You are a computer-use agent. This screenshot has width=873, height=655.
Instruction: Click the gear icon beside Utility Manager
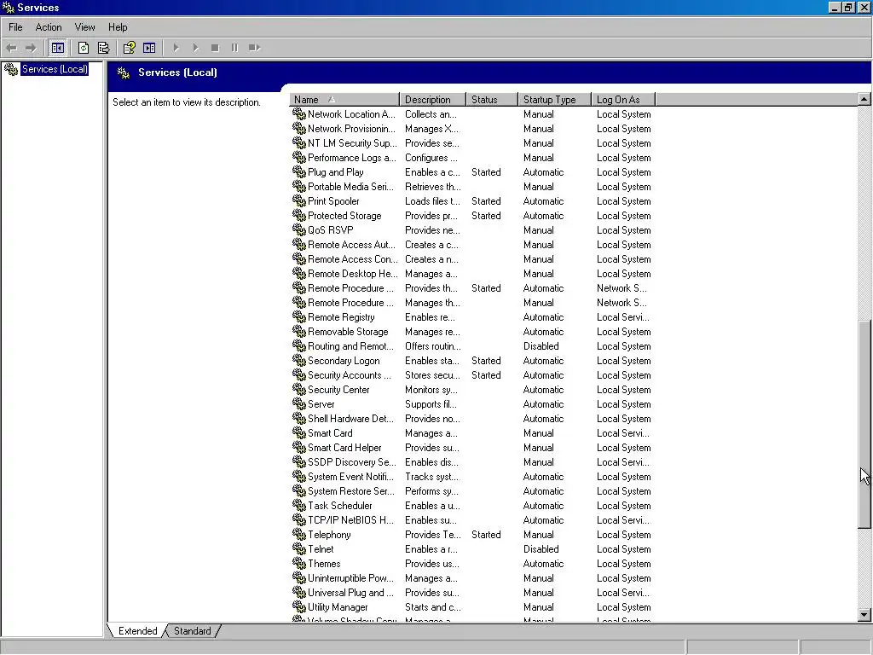coord(299,606)
